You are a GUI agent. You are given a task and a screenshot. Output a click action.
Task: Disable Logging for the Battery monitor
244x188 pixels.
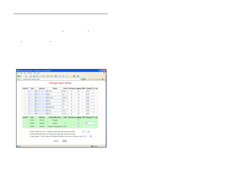coord(79,123)
